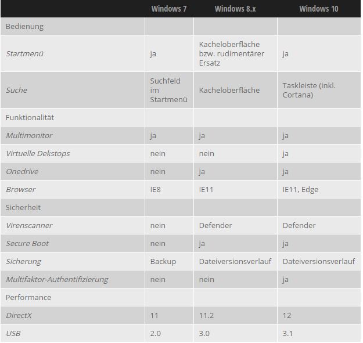Click the Onedrive row label
Viewport: 363px width, 343px height.
[22, 172]
